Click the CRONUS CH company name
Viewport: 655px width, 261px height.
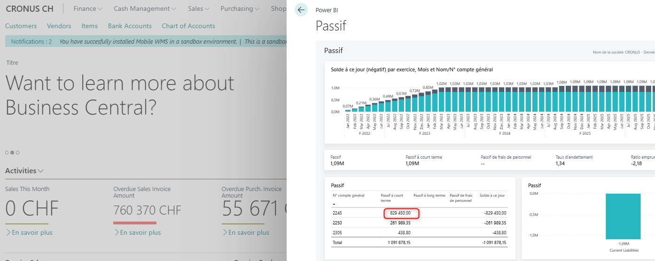coord(30,8)
